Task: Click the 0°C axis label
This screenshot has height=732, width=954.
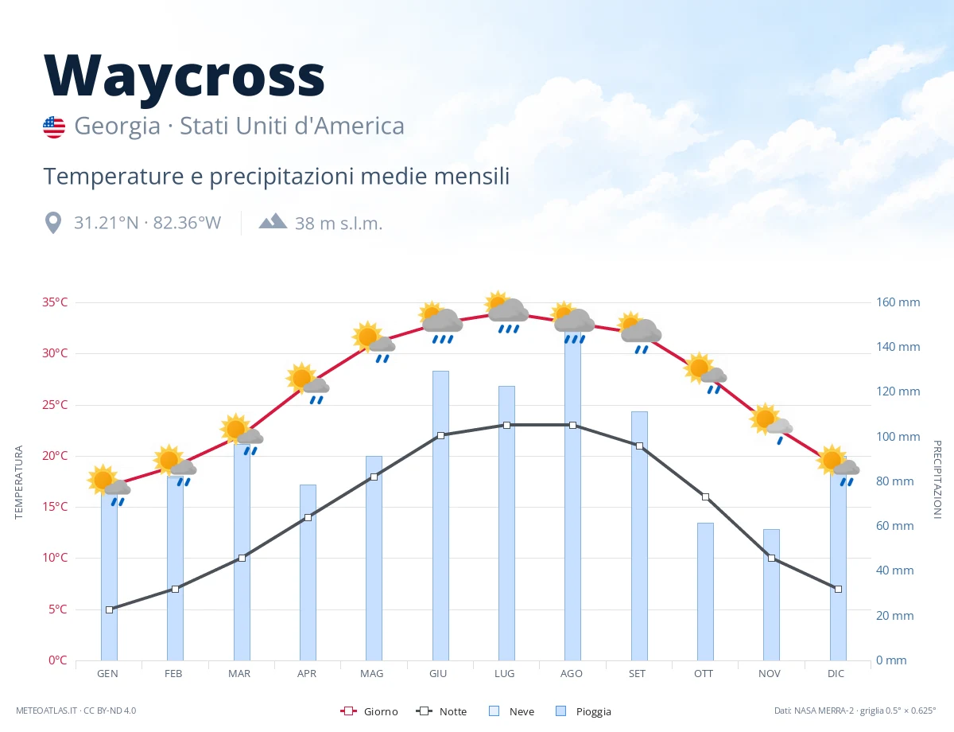Action: (x=58, y=660)
